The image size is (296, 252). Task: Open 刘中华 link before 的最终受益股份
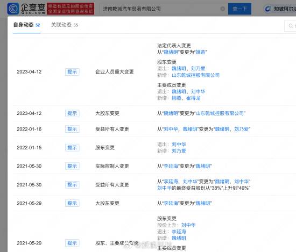click(x=164, y=188)
